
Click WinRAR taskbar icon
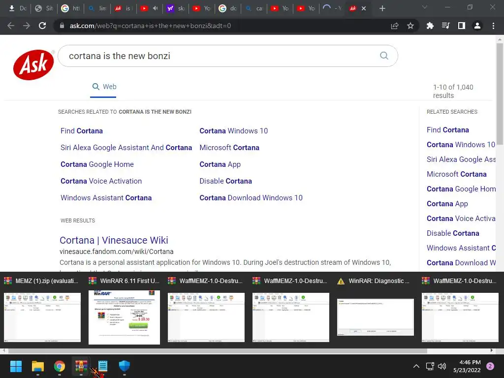pos(81,366)
